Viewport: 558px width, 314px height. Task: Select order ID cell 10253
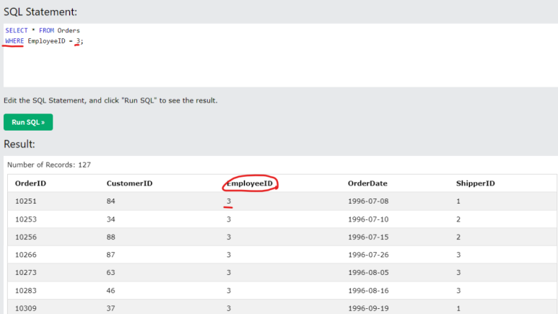coord(25,219)
